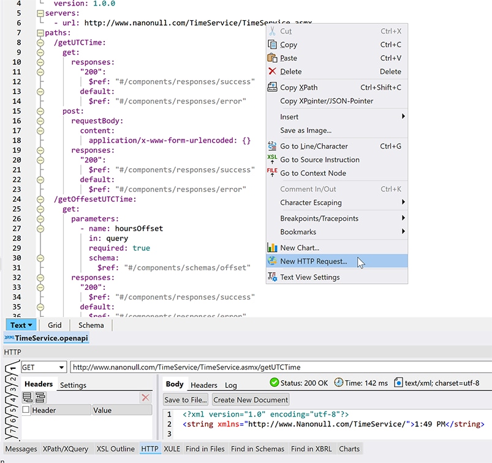Open the Messages bottom tab
This screenshot has height=463, width=492.
click(x=21, y=448)
